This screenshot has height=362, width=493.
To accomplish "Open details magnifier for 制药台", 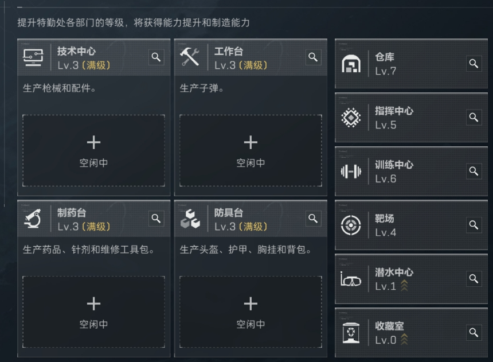I will [156, 219].
